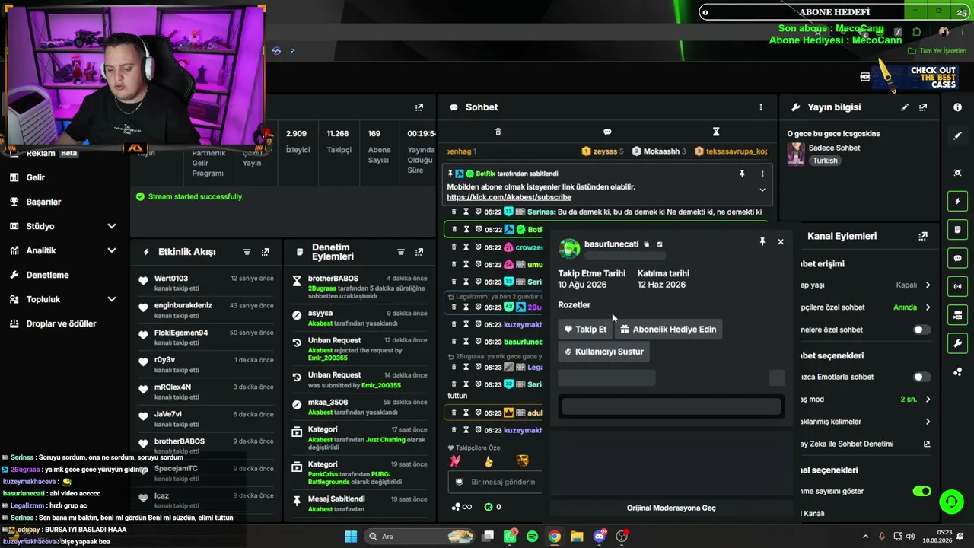
Task: Click the lightning bolt icon in right sidebar
Action: [x=958, y=202]
